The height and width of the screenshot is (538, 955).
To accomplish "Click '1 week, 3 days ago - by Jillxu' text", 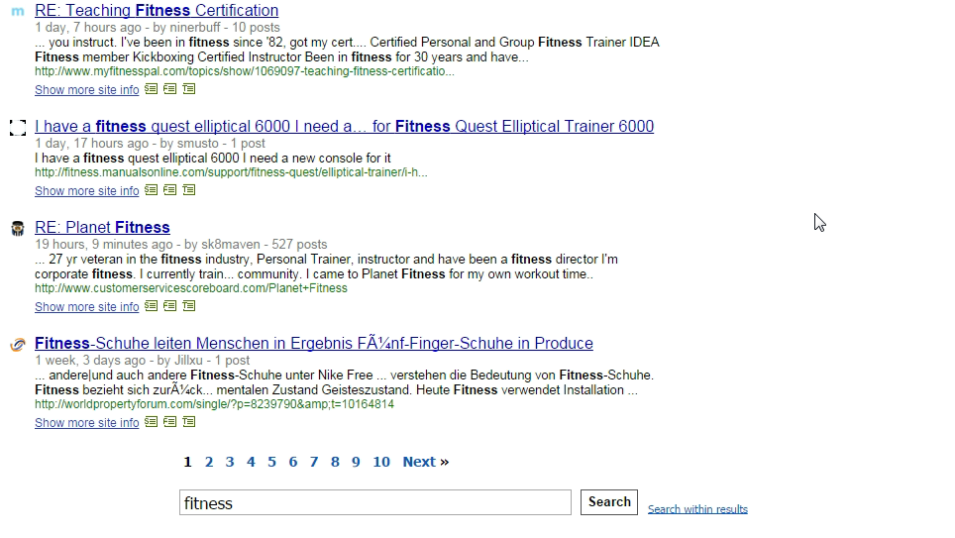I will pos(119,360).
